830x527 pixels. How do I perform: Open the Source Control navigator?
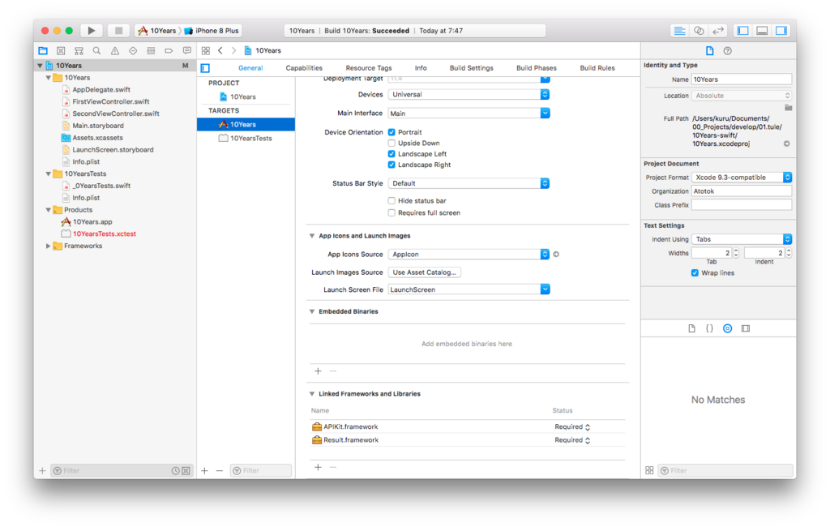point(61,51)
